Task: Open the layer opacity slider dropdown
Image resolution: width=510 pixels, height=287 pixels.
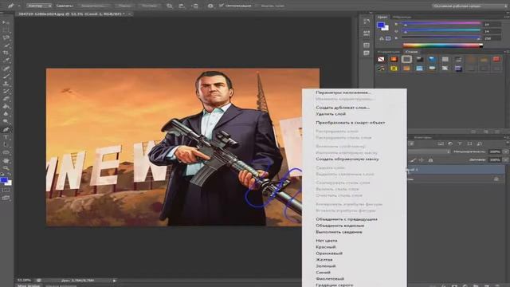Action: 506,151
